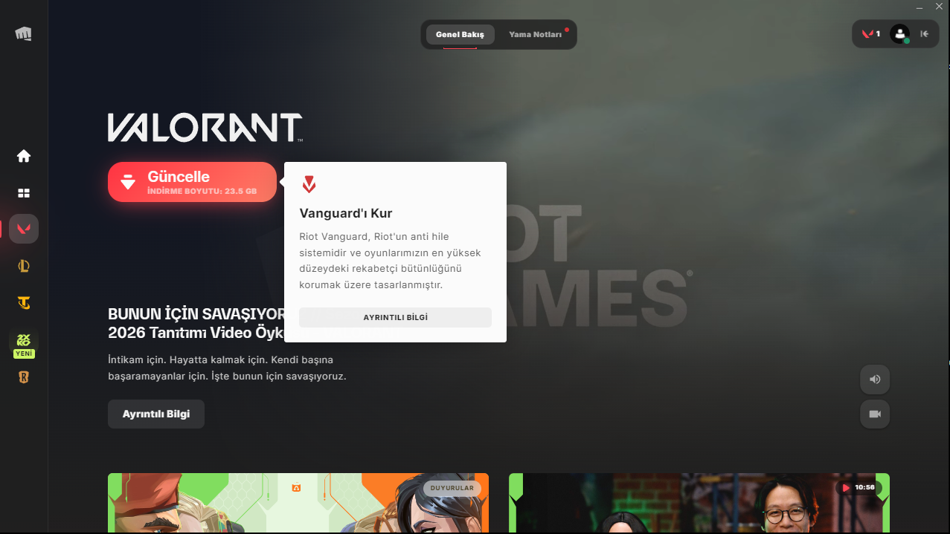Open the user profile avatar
This screenshot has width=950, height=534.
point(900,33)
